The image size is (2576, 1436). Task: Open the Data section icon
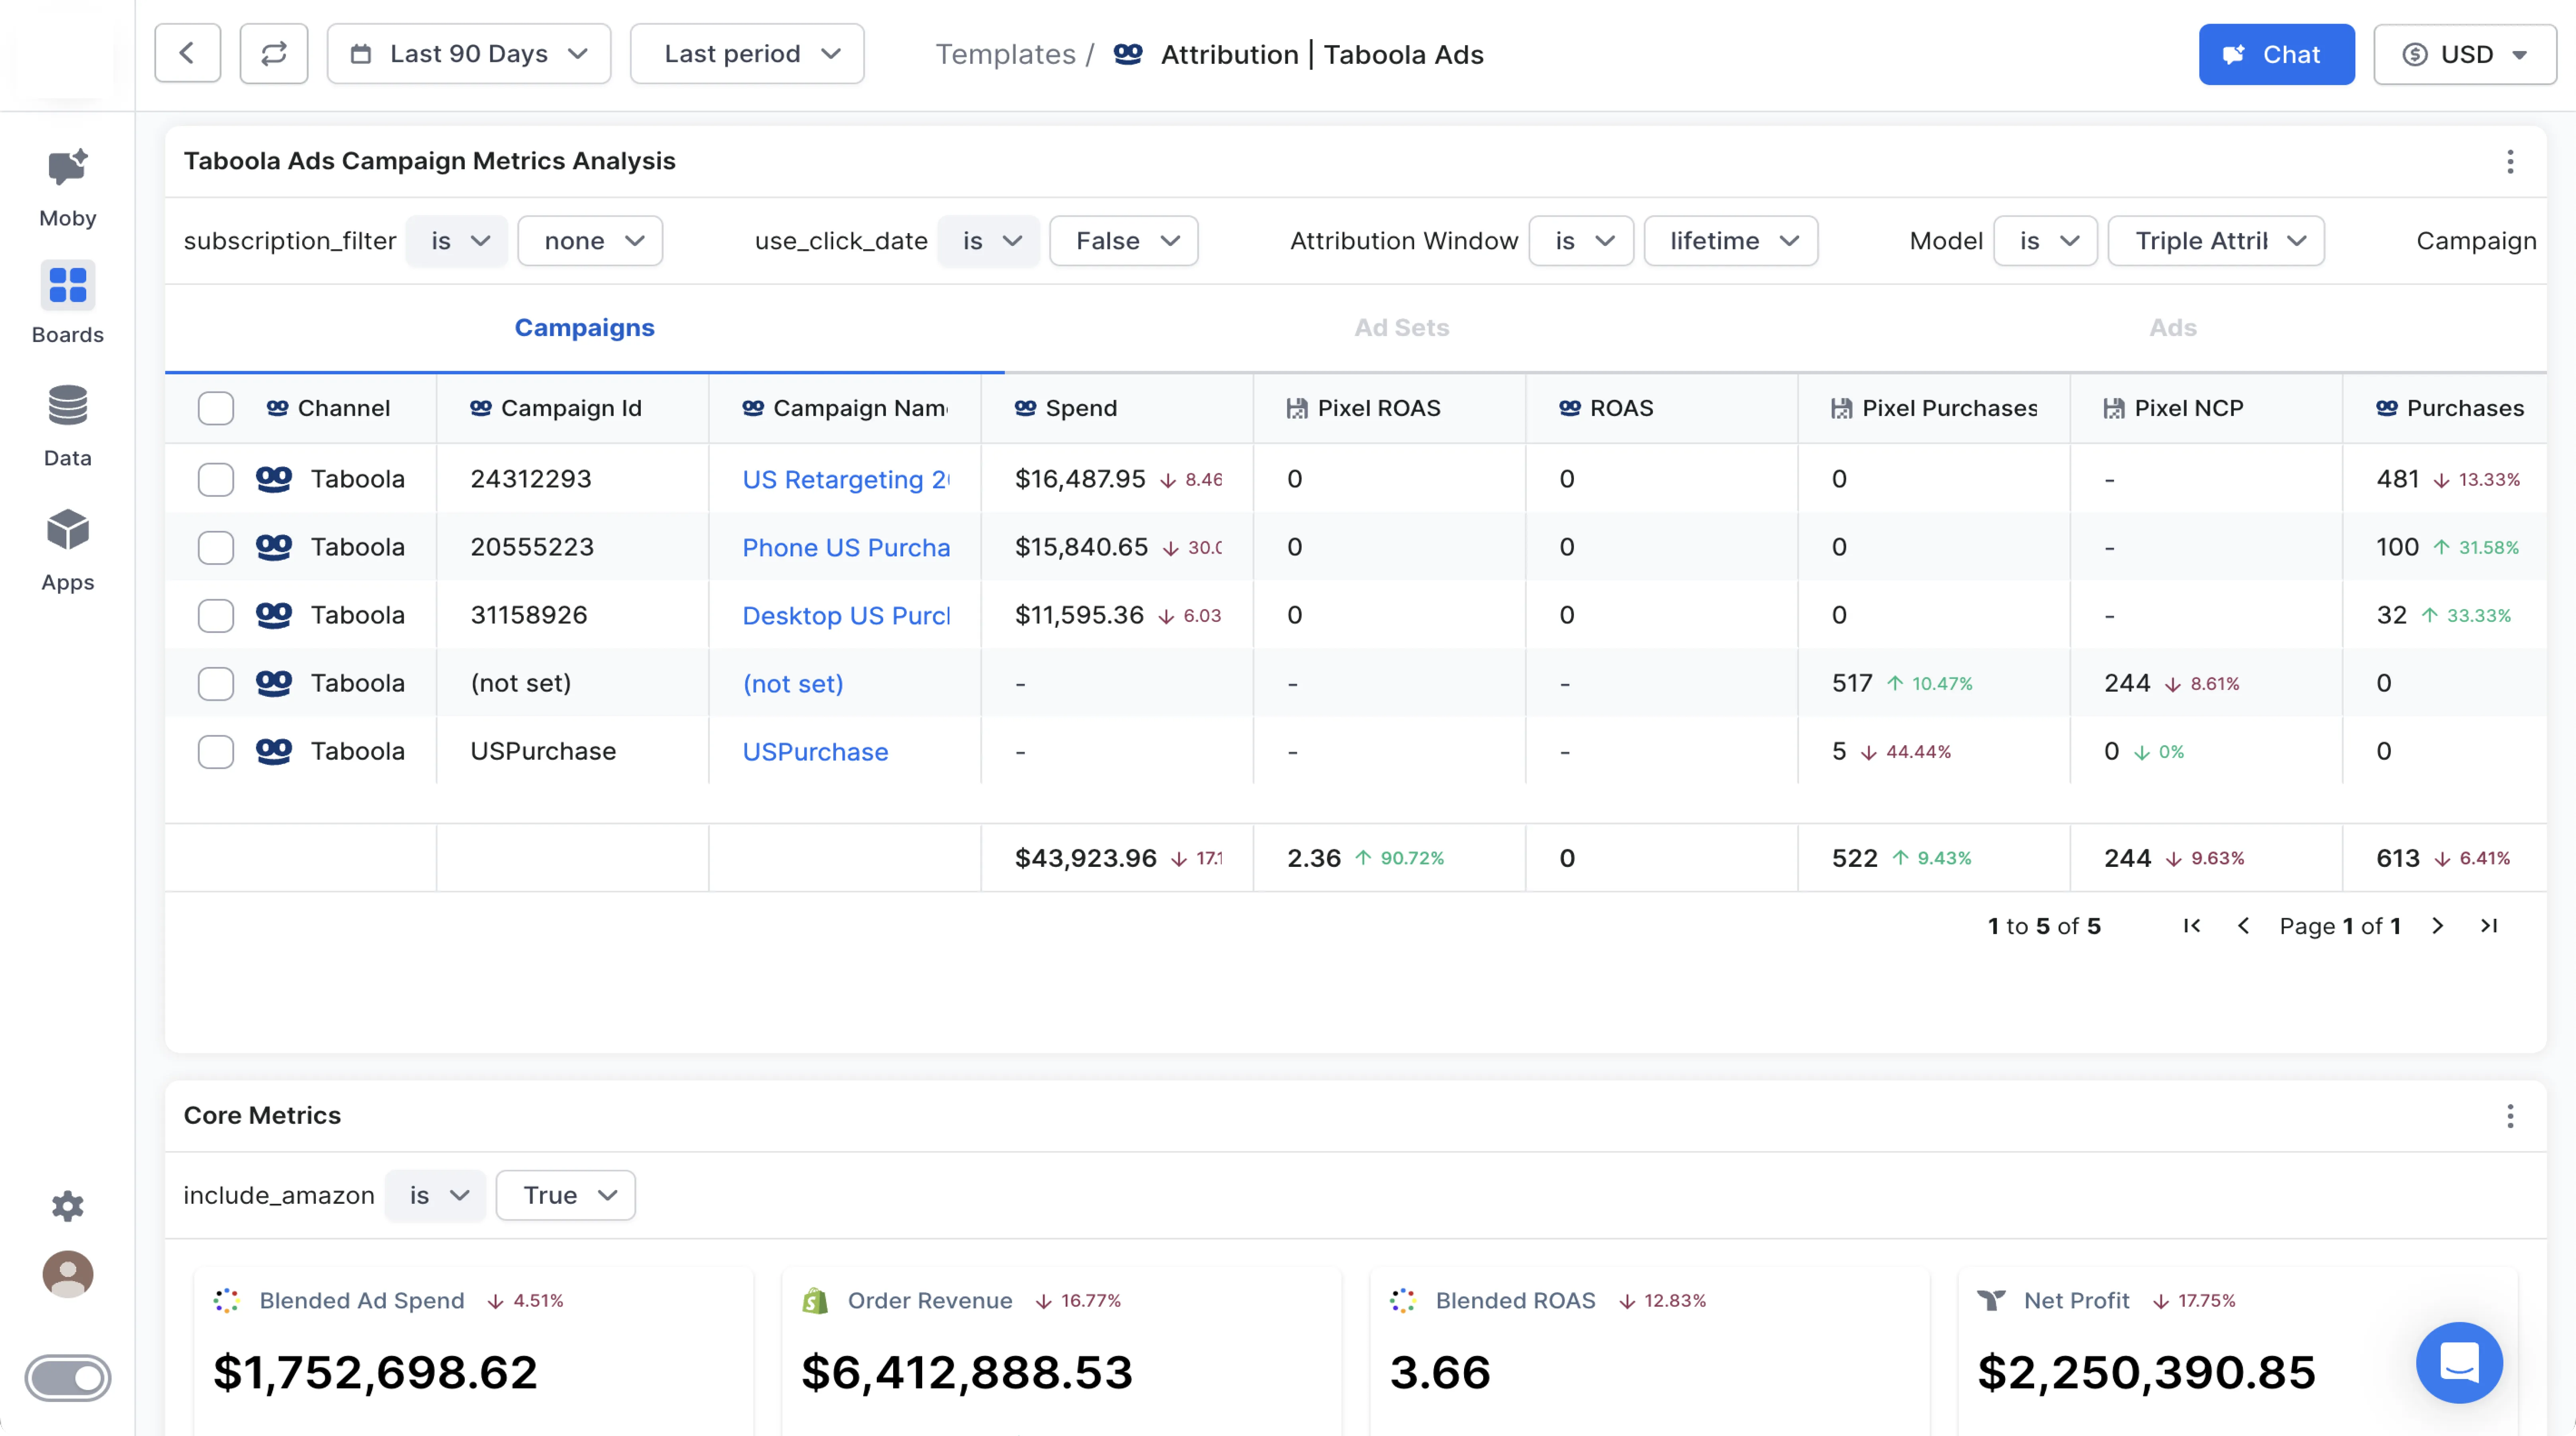[x=67, y=406]
